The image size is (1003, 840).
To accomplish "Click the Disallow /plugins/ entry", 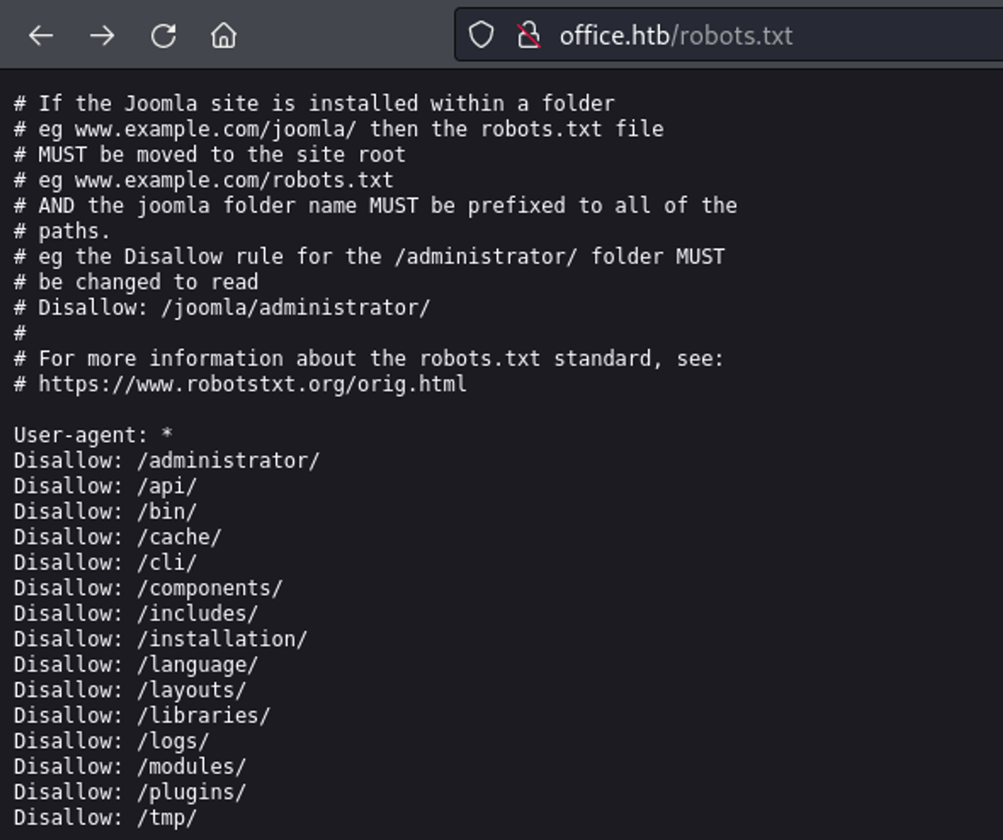I will (x=130, y=792).
